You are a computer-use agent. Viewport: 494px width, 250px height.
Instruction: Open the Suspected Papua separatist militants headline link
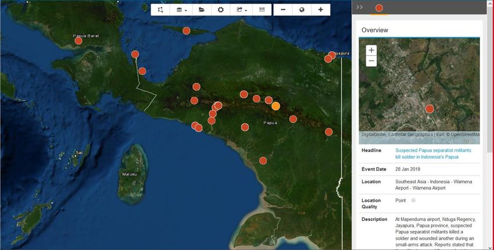point(433,153)
